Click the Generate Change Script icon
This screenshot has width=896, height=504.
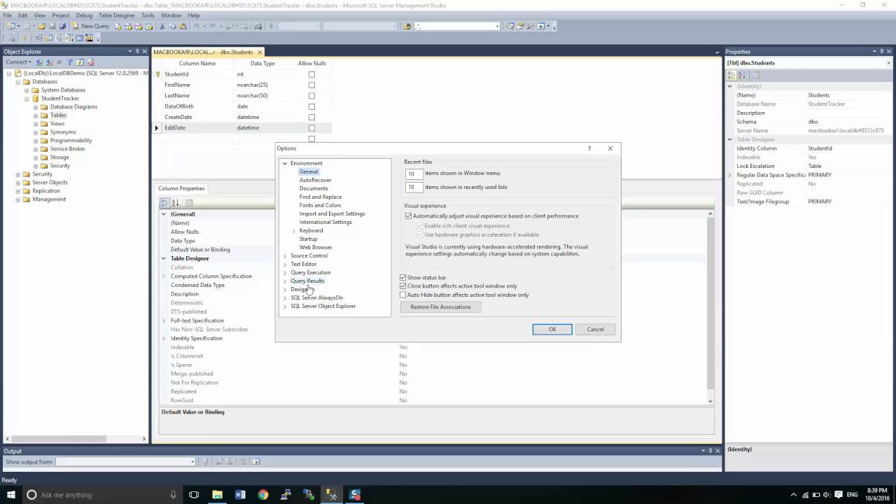click(10, 38)
